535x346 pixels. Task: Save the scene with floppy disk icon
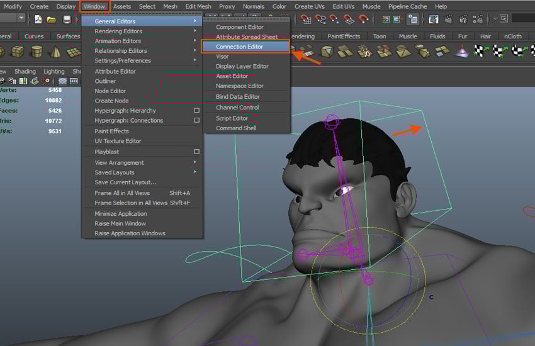(x=66, y=19)
